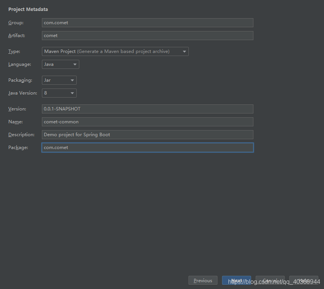Click the "Type:" label text

(x=14, y=51)
